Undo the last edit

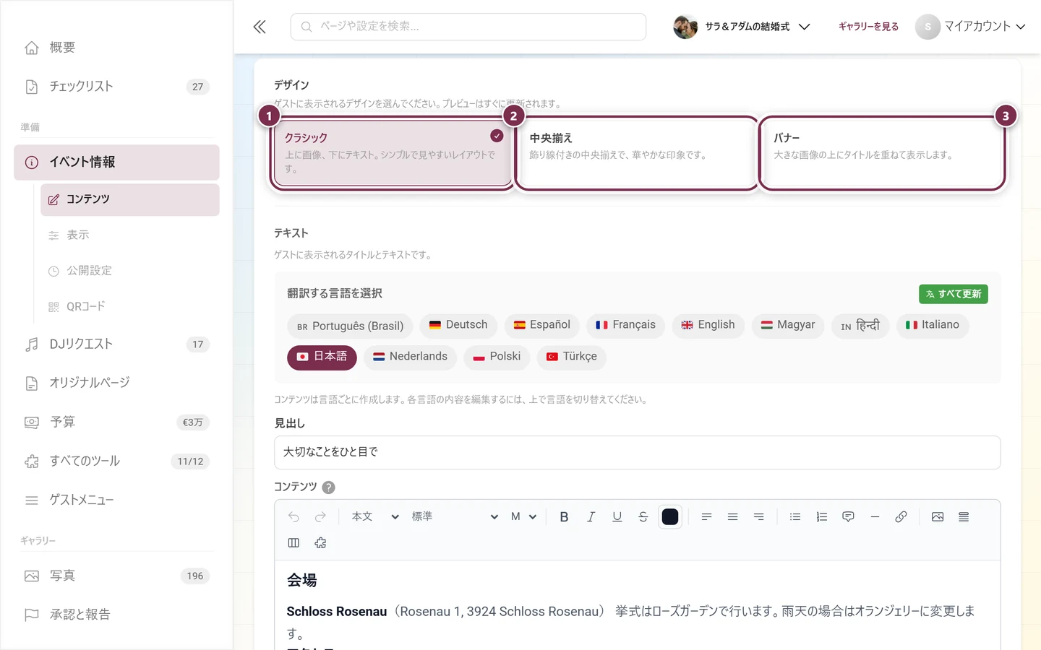(x=294, y=516)
